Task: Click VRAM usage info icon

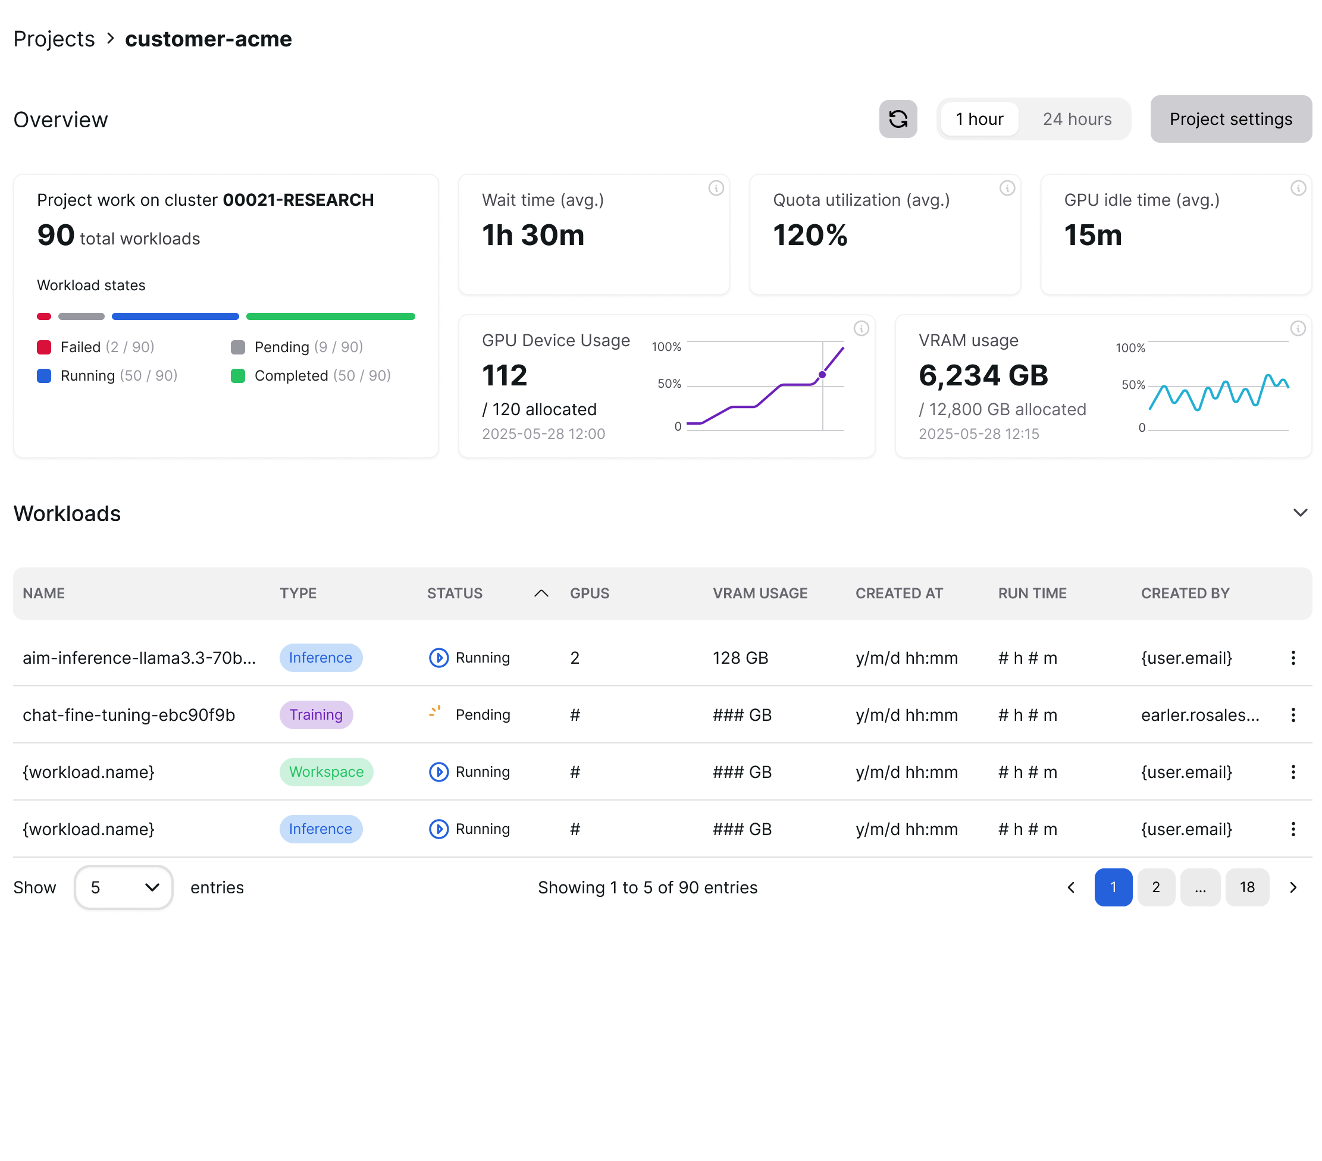Action: pyautogui.click(x=1298, y=328)
